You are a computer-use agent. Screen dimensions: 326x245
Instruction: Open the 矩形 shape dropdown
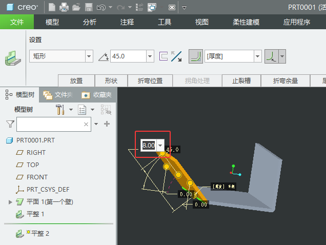tap(89, 56)
